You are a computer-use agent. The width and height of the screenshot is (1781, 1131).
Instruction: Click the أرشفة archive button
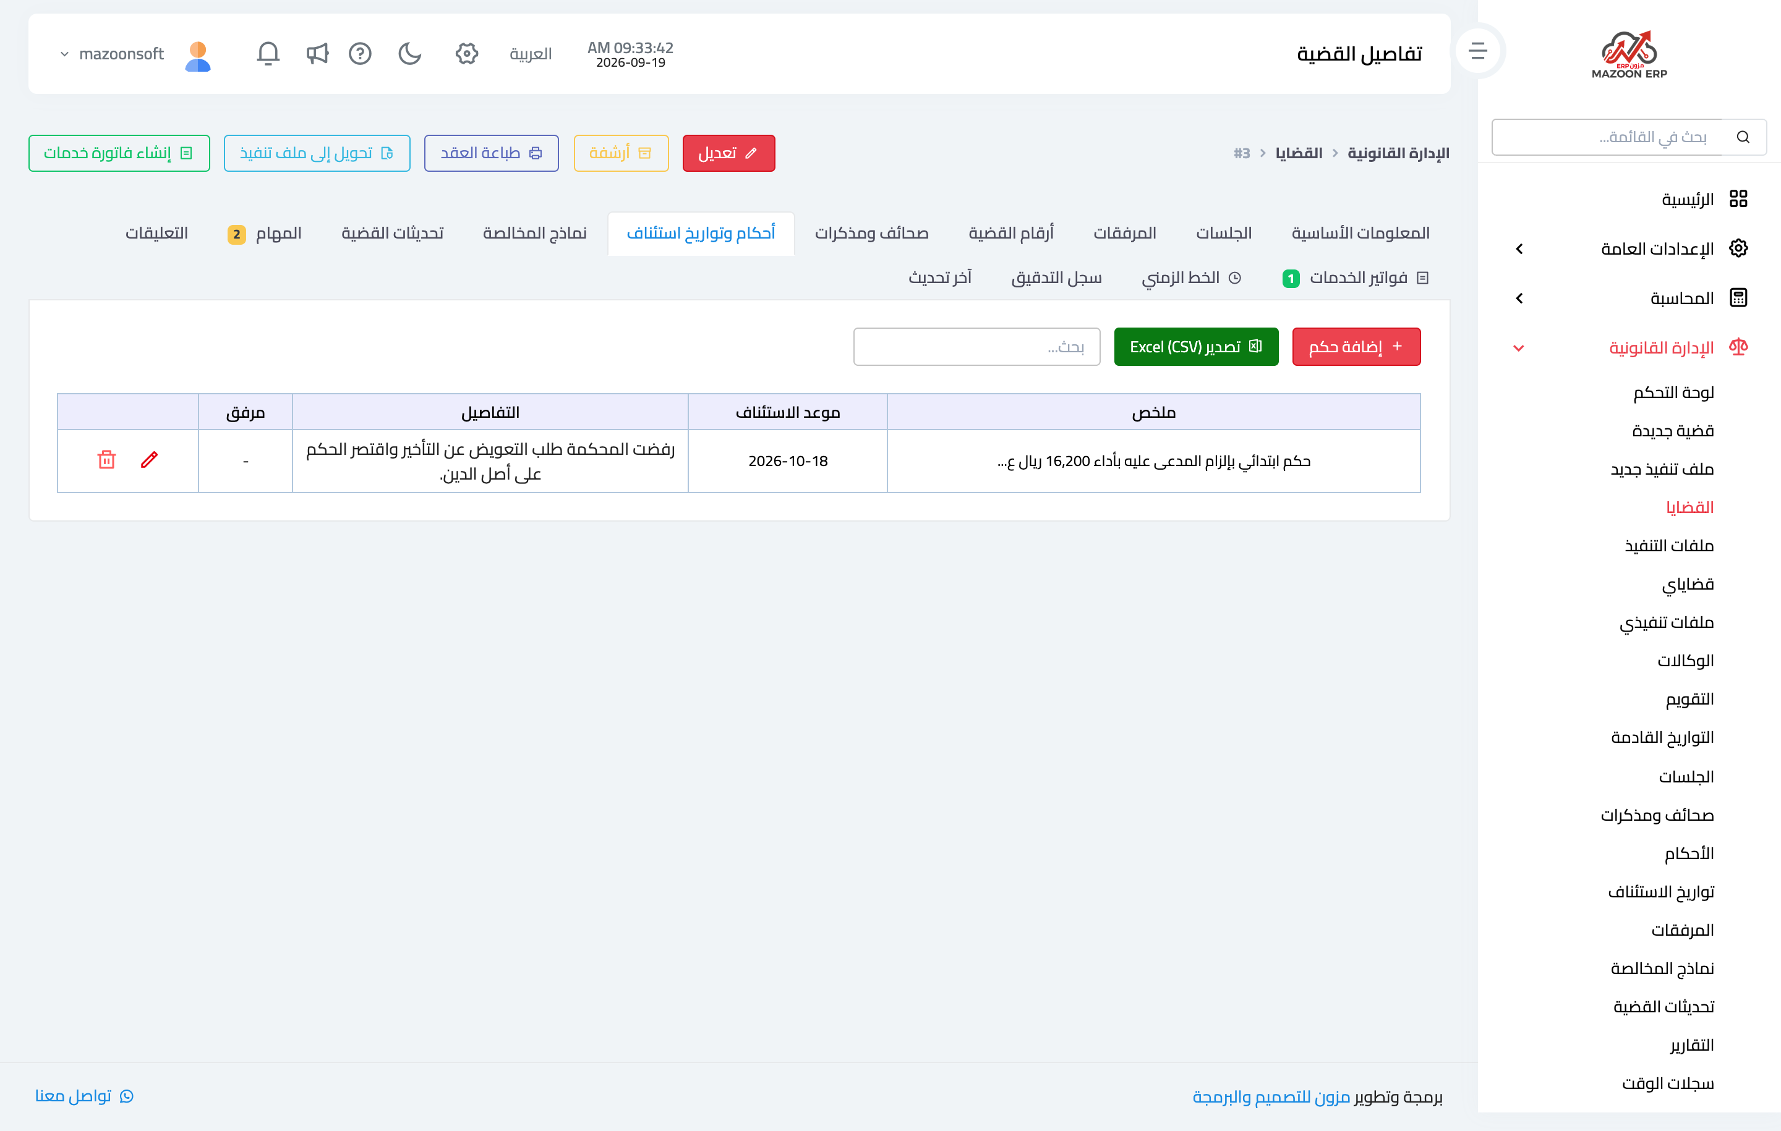[x=620, y=153]
